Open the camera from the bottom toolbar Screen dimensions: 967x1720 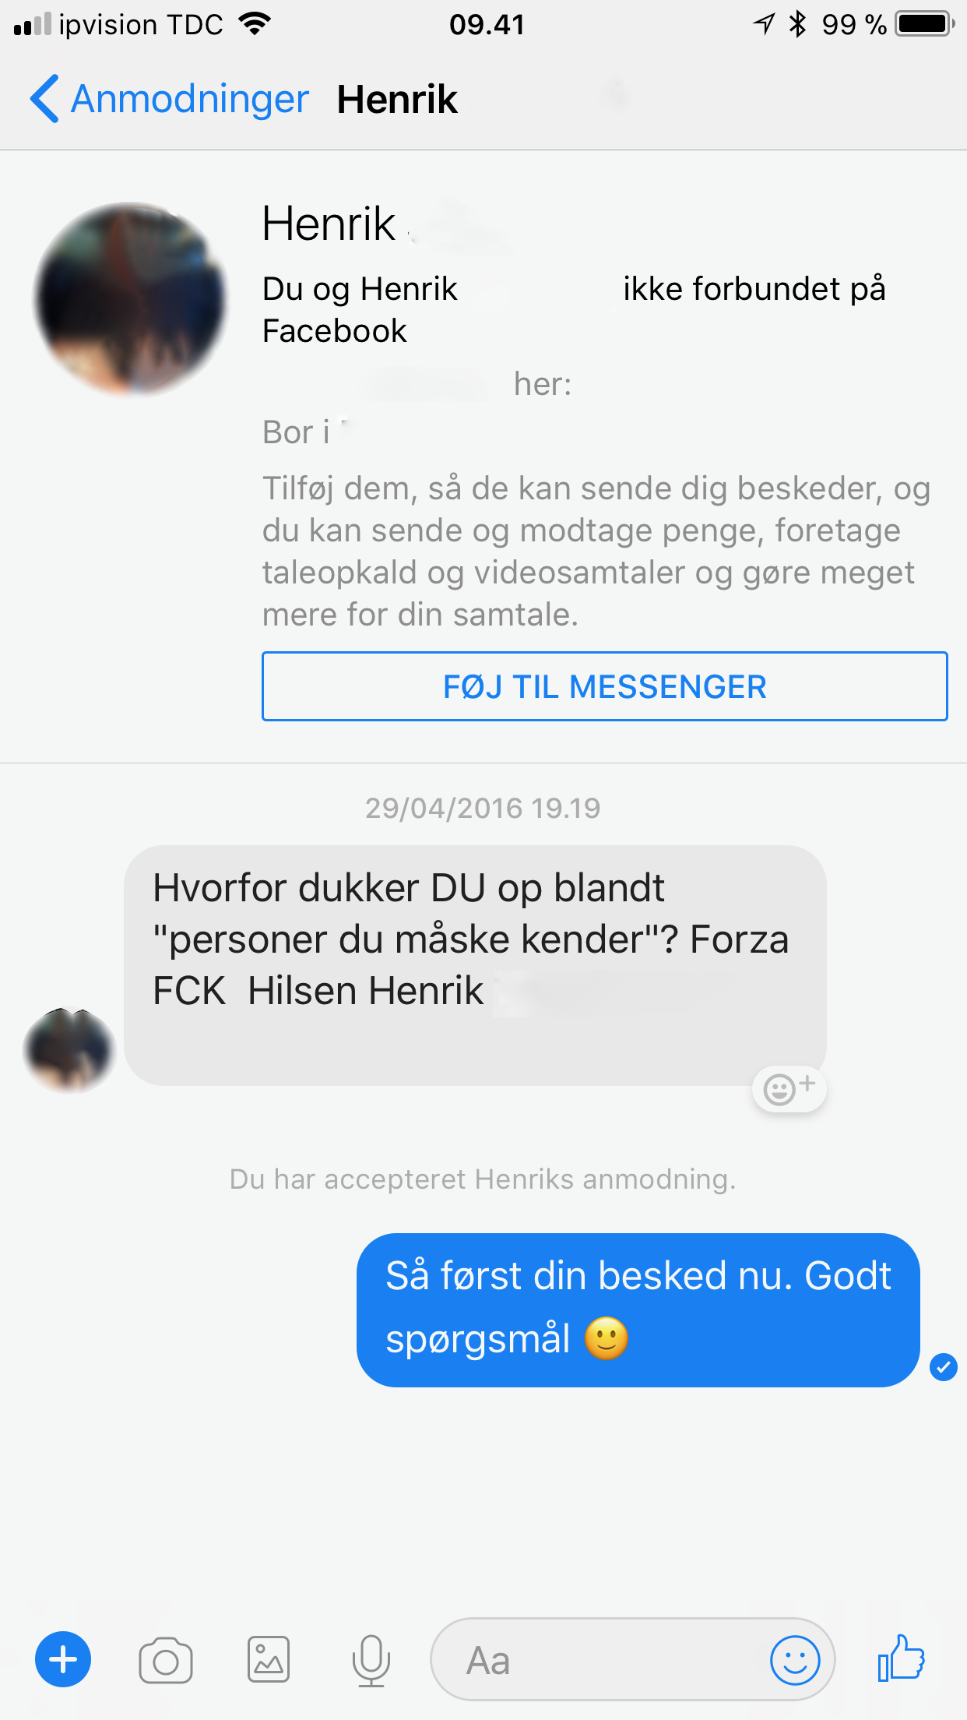pos(165,1660)
